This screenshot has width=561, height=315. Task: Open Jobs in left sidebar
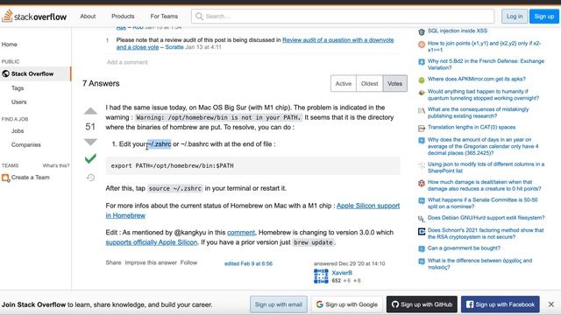pyautogui.click(x=18, y=130)
